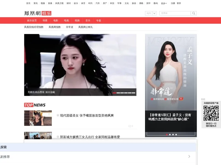The height and width of the screenshot is (165, 221).
Task: Switch to the 电视 tab
Action: pos(66,20)
